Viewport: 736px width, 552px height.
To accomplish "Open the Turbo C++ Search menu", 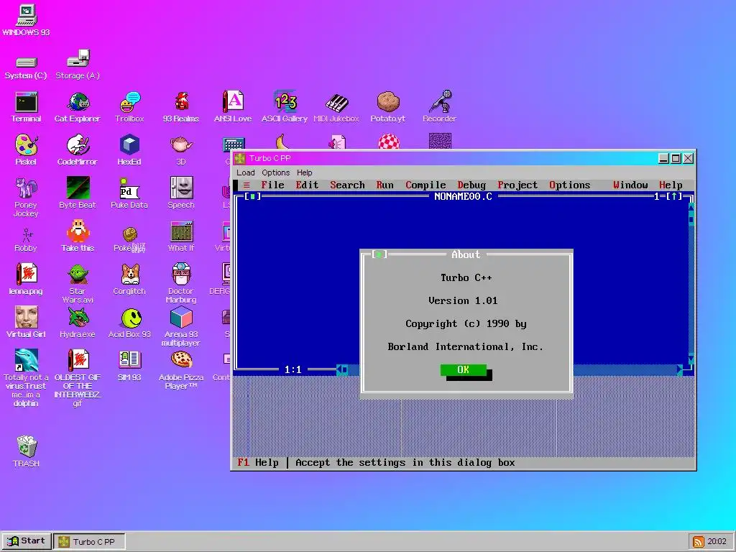I will pyautogui.click(x=347, y=185).
